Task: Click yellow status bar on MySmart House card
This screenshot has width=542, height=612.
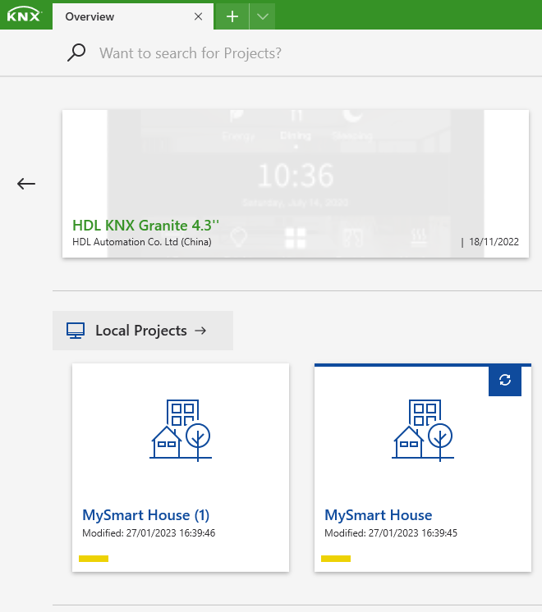Action: (x=336, y=559)
